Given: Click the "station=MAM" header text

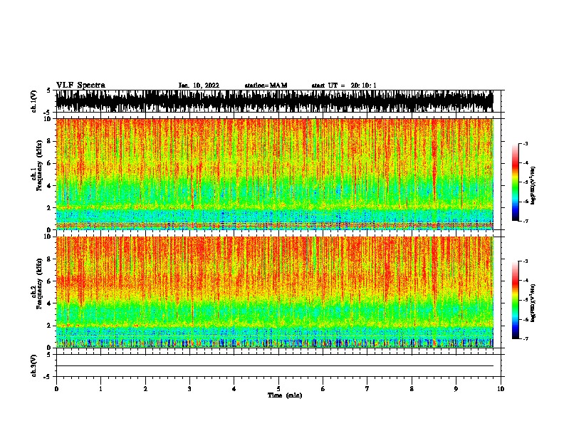Looking at the screenshot, I should point(266,85).
